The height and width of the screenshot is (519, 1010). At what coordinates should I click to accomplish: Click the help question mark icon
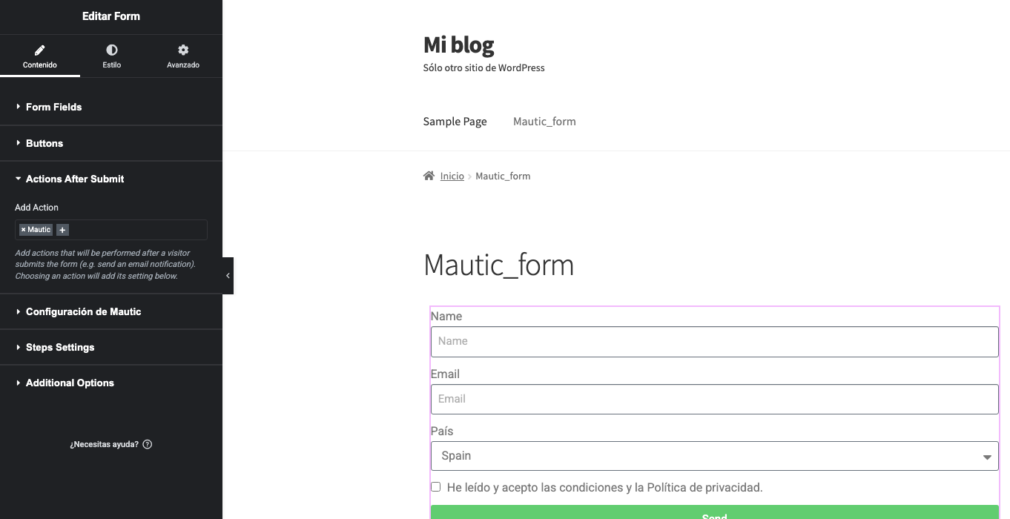pyautogui.click(x=147, y=444)
